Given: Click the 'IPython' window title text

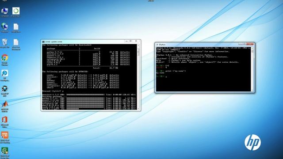Looking at the screenshot, I should [x=162, y=45].
